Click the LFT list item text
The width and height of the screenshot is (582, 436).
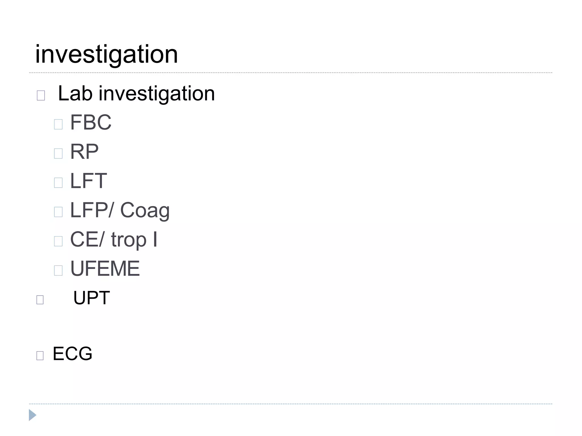point(88,181)
